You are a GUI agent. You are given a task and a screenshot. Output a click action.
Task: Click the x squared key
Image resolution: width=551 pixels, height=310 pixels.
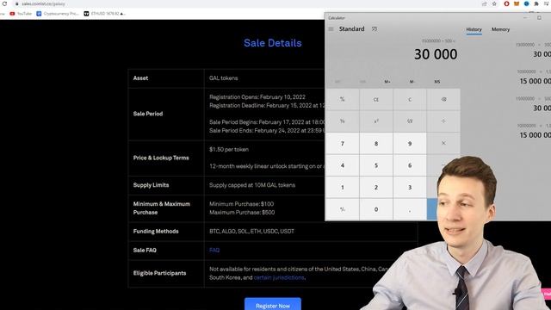tap(376, 121)
